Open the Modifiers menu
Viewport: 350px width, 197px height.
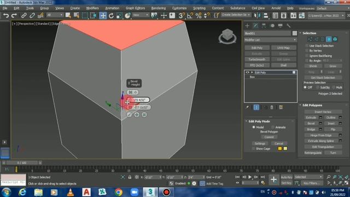92,8
